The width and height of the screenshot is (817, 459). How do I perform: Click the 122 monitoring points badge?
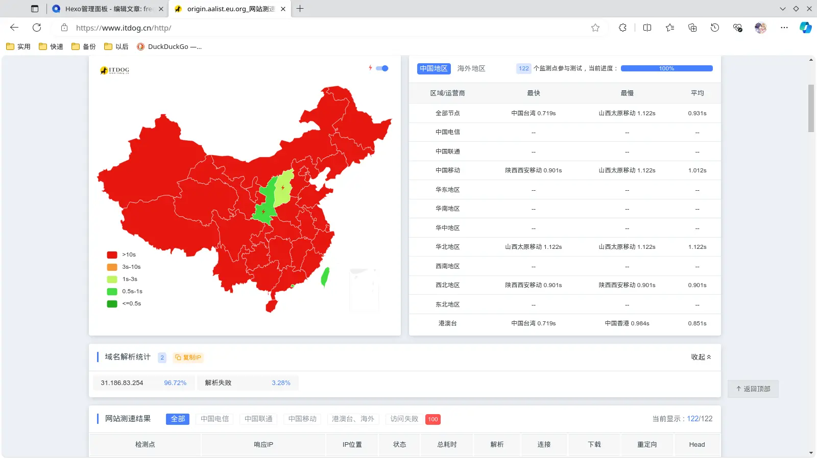(x=524, y=68)
